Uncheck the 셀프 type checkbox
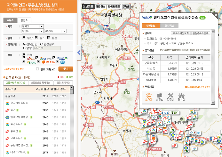Image resolution: width=222 pixels, height=157 pixels. click(x=36, y=38)
